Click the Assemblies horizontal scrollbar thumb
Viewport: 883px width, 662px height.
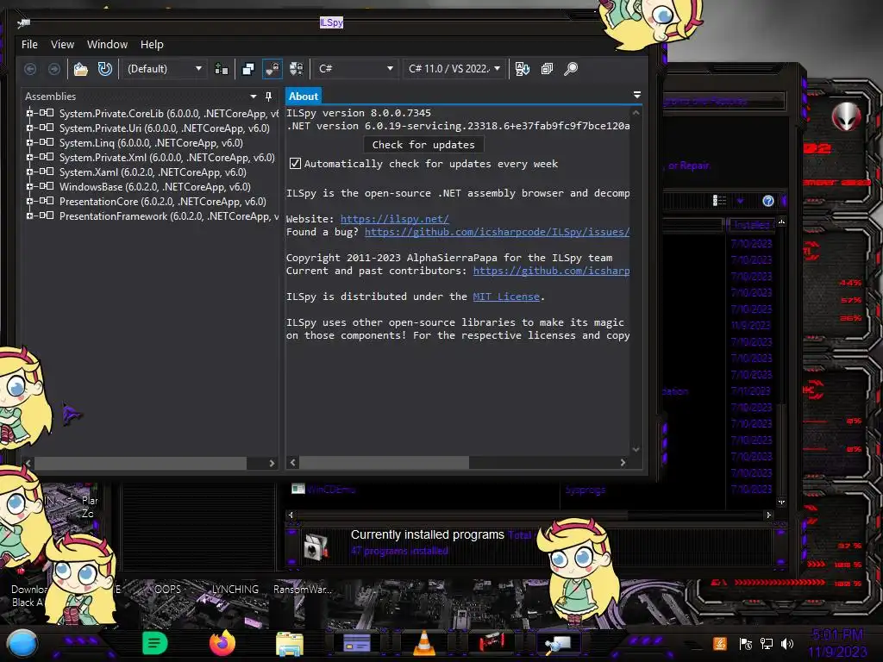[x=141, y=463]
